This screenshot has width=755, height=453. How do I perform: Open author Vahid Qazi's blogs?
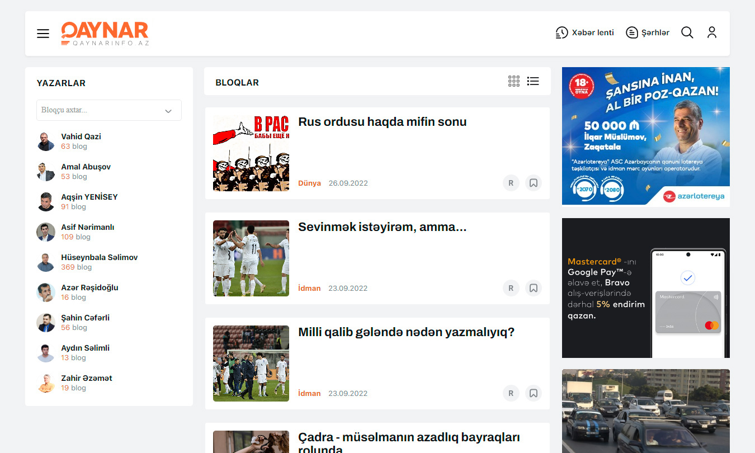[81, 136]
